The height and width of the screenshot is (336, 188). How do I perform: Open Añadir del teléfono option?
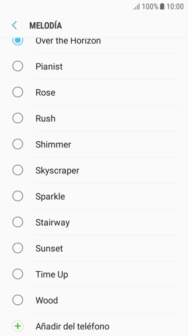click(x=94, y=326)
